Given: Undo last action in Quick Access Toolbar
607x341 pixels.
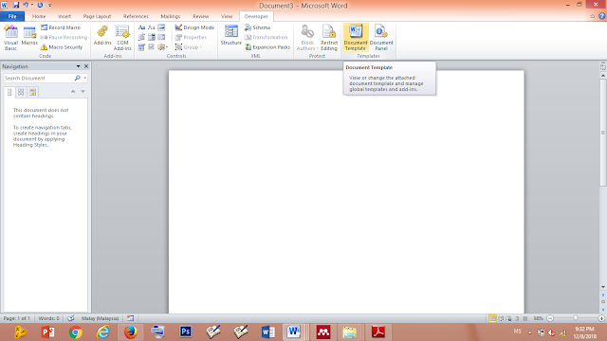Looking at the screenshot, I should (26, 5).
